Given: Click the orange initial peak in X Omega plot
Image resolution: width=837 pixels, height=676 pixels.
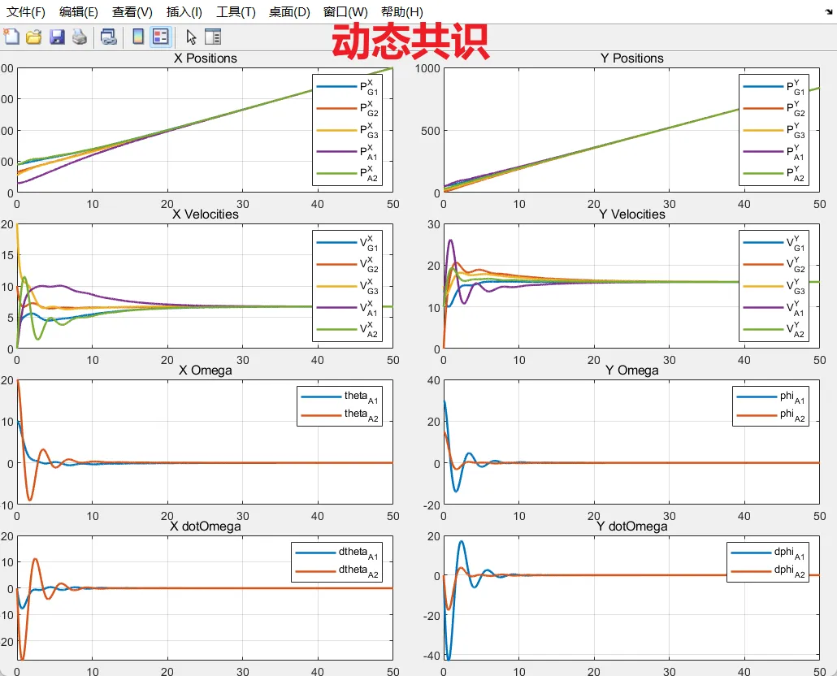Looking at the screenshot, I should [x=18, y=382].
